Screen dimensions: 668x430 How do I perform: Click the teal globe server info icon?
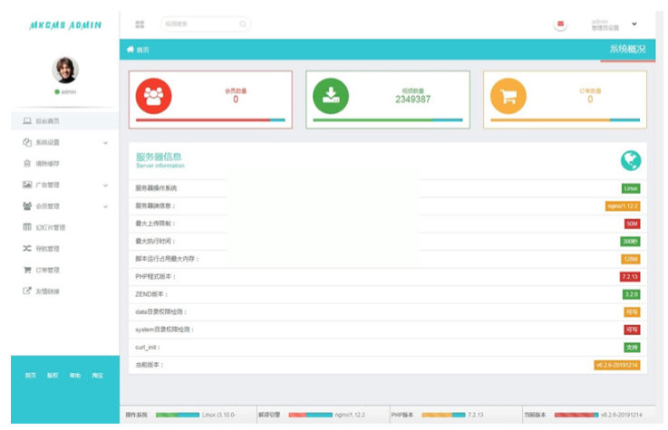(x=631, y=160)
